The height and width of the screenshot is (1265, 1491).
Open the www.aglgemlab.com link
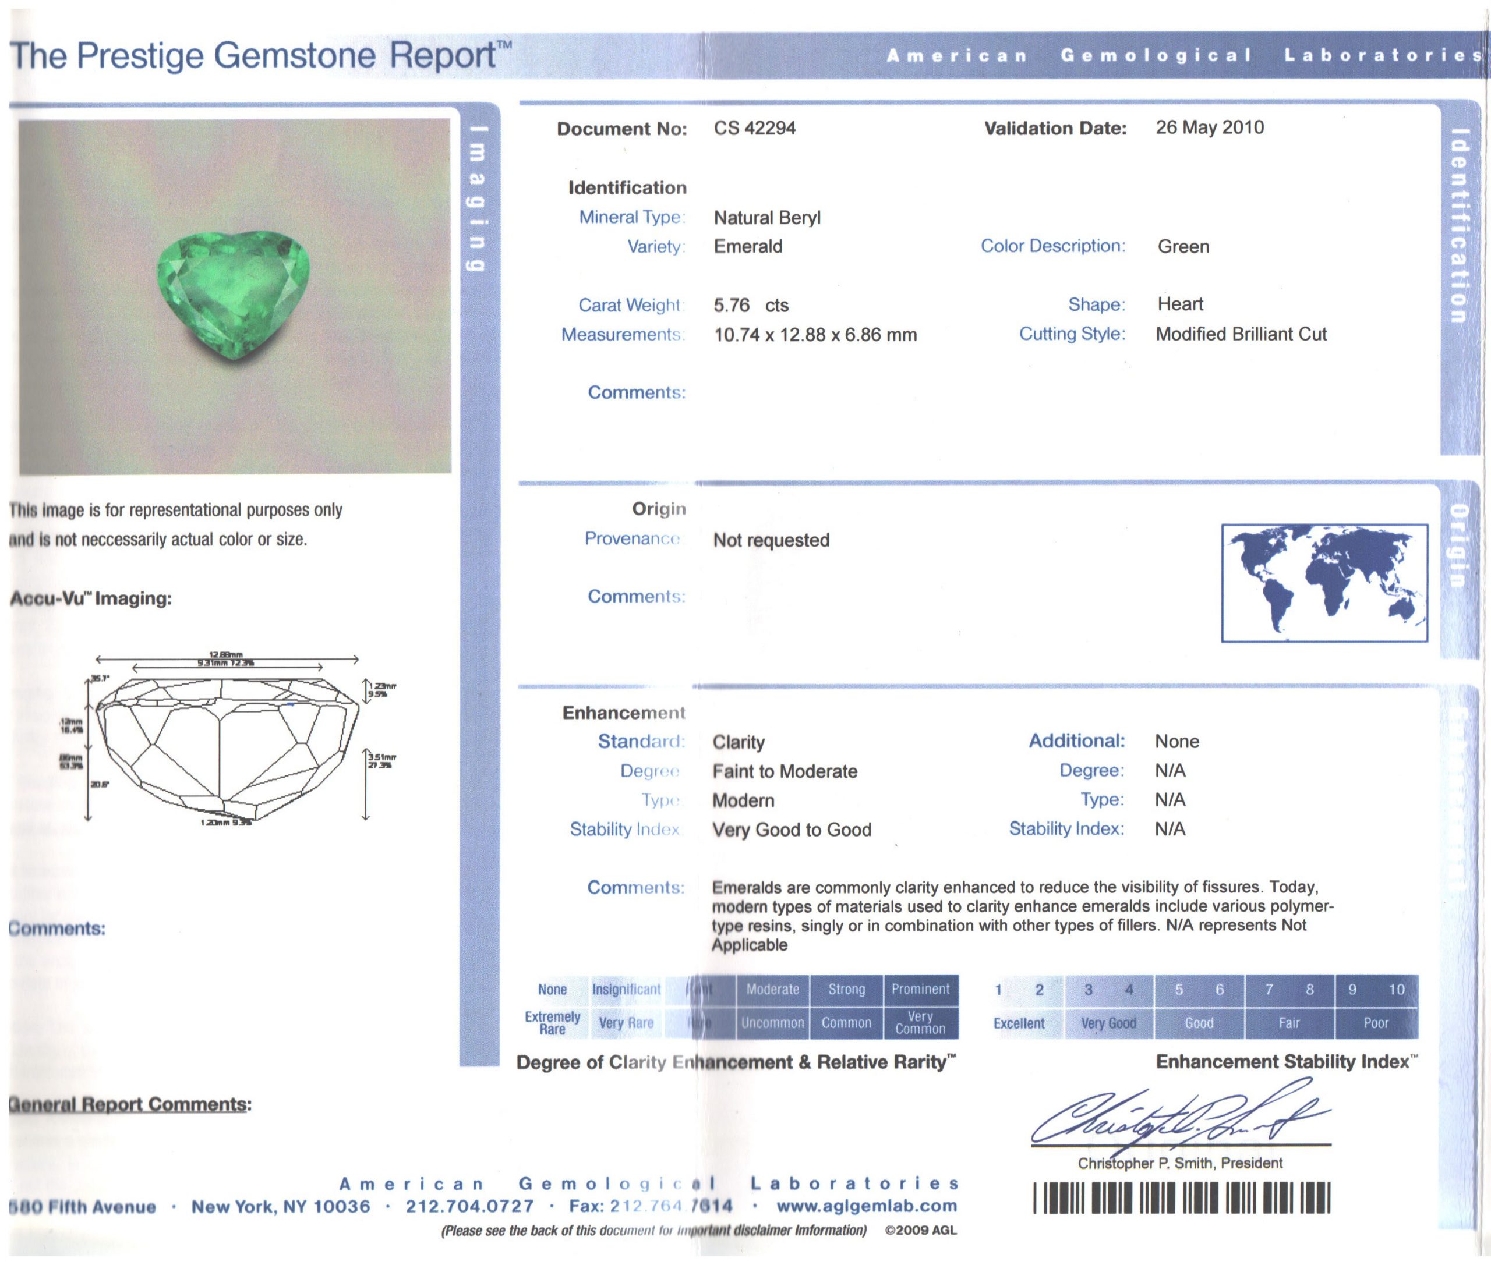click(867, 1206)
